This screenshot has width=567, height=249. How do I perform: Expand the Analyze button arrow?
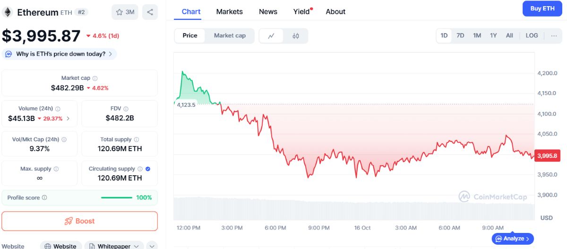[528, 239]
